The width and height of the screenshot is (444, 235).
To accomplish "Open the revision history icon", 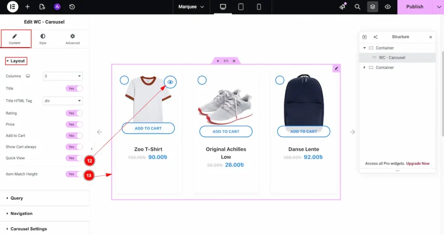I will [72, 7].
